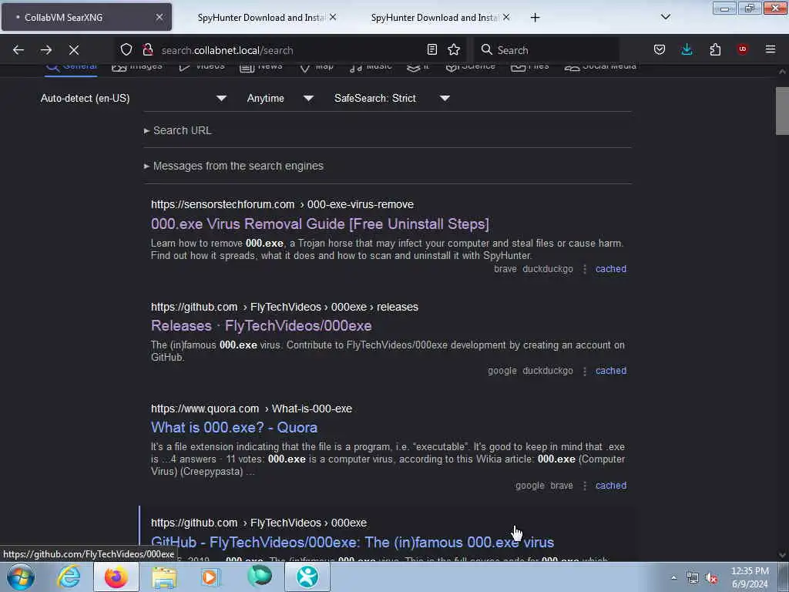Launch Internet Explorer from the taskbar
This screenshot has width=789, height=592.
[x=69, y=577]
